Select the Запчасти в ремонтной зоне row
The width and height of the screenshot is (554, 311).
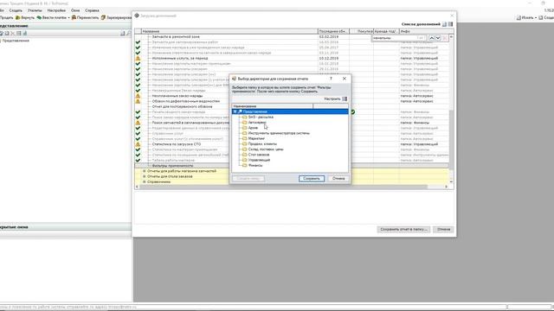pyautogui.click(x=292, y=36)
